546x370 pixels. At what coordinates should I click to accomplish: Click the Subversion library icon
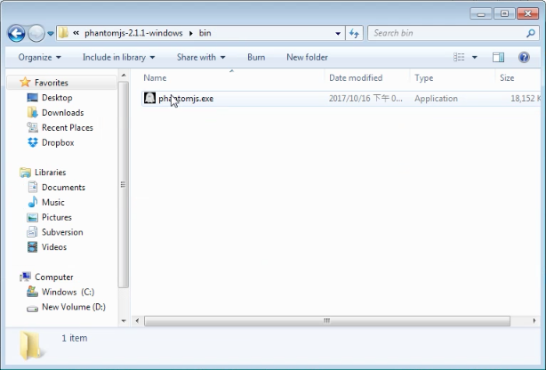[x=32, y=231]
